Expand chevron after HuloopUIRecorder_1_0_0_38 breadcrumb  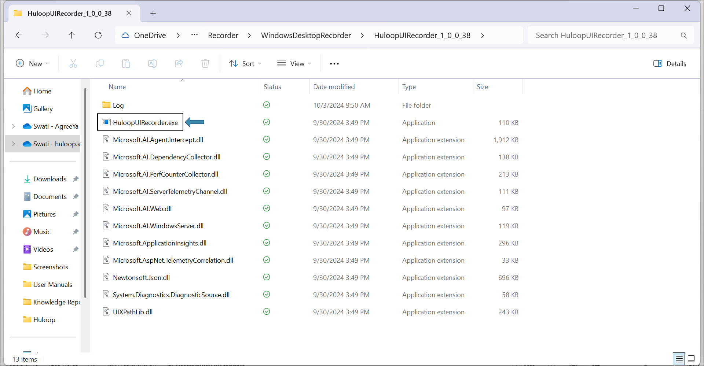click(483, 36)
